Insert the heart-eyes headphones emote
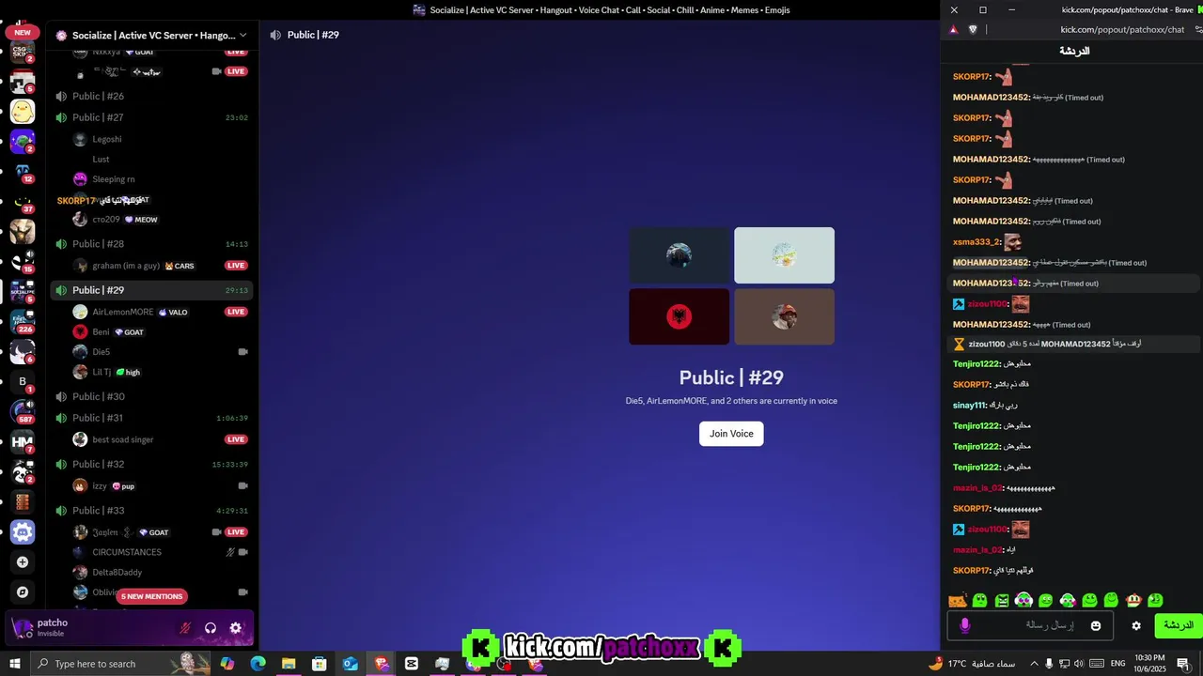The width and height of the screenshot is (1203, 676). 1023,600
